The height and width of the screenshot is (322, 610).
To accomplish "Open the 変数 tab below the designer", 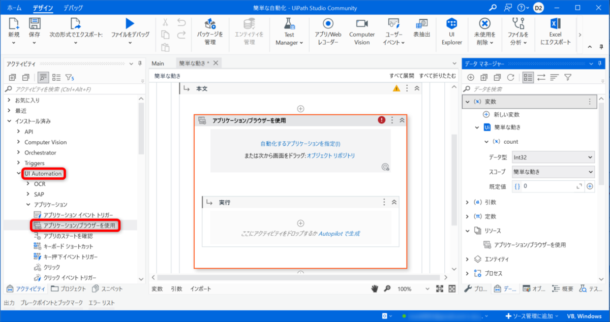I will (158, 288).
